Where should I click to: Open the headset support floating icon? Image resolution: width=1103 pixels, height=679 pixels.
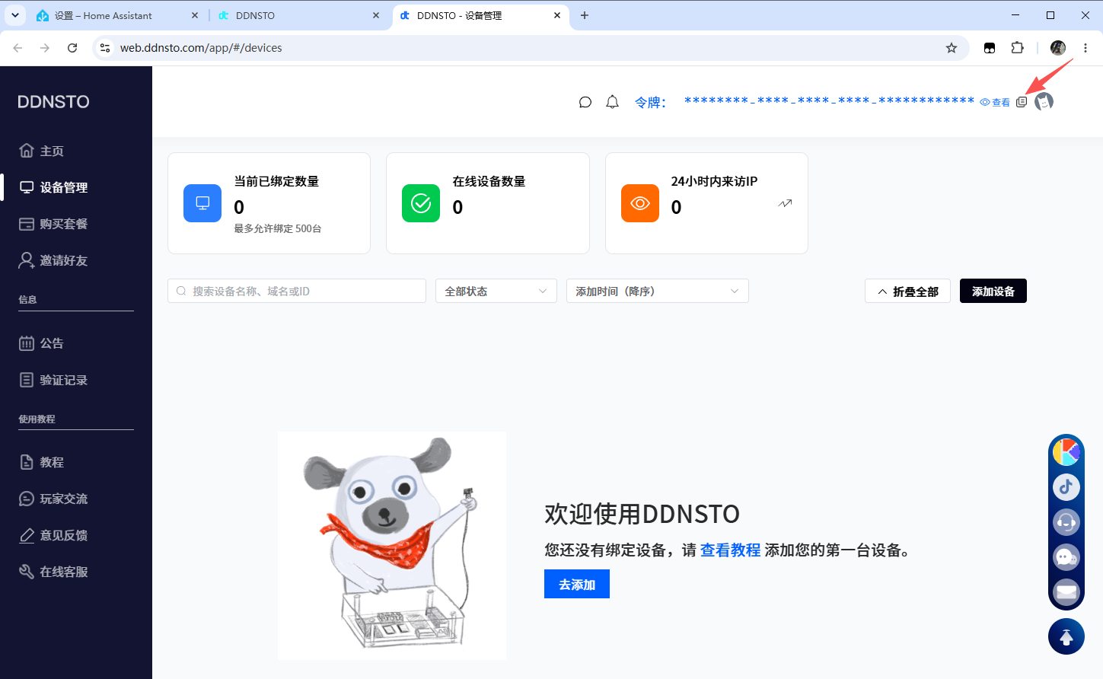[1066, 522]
